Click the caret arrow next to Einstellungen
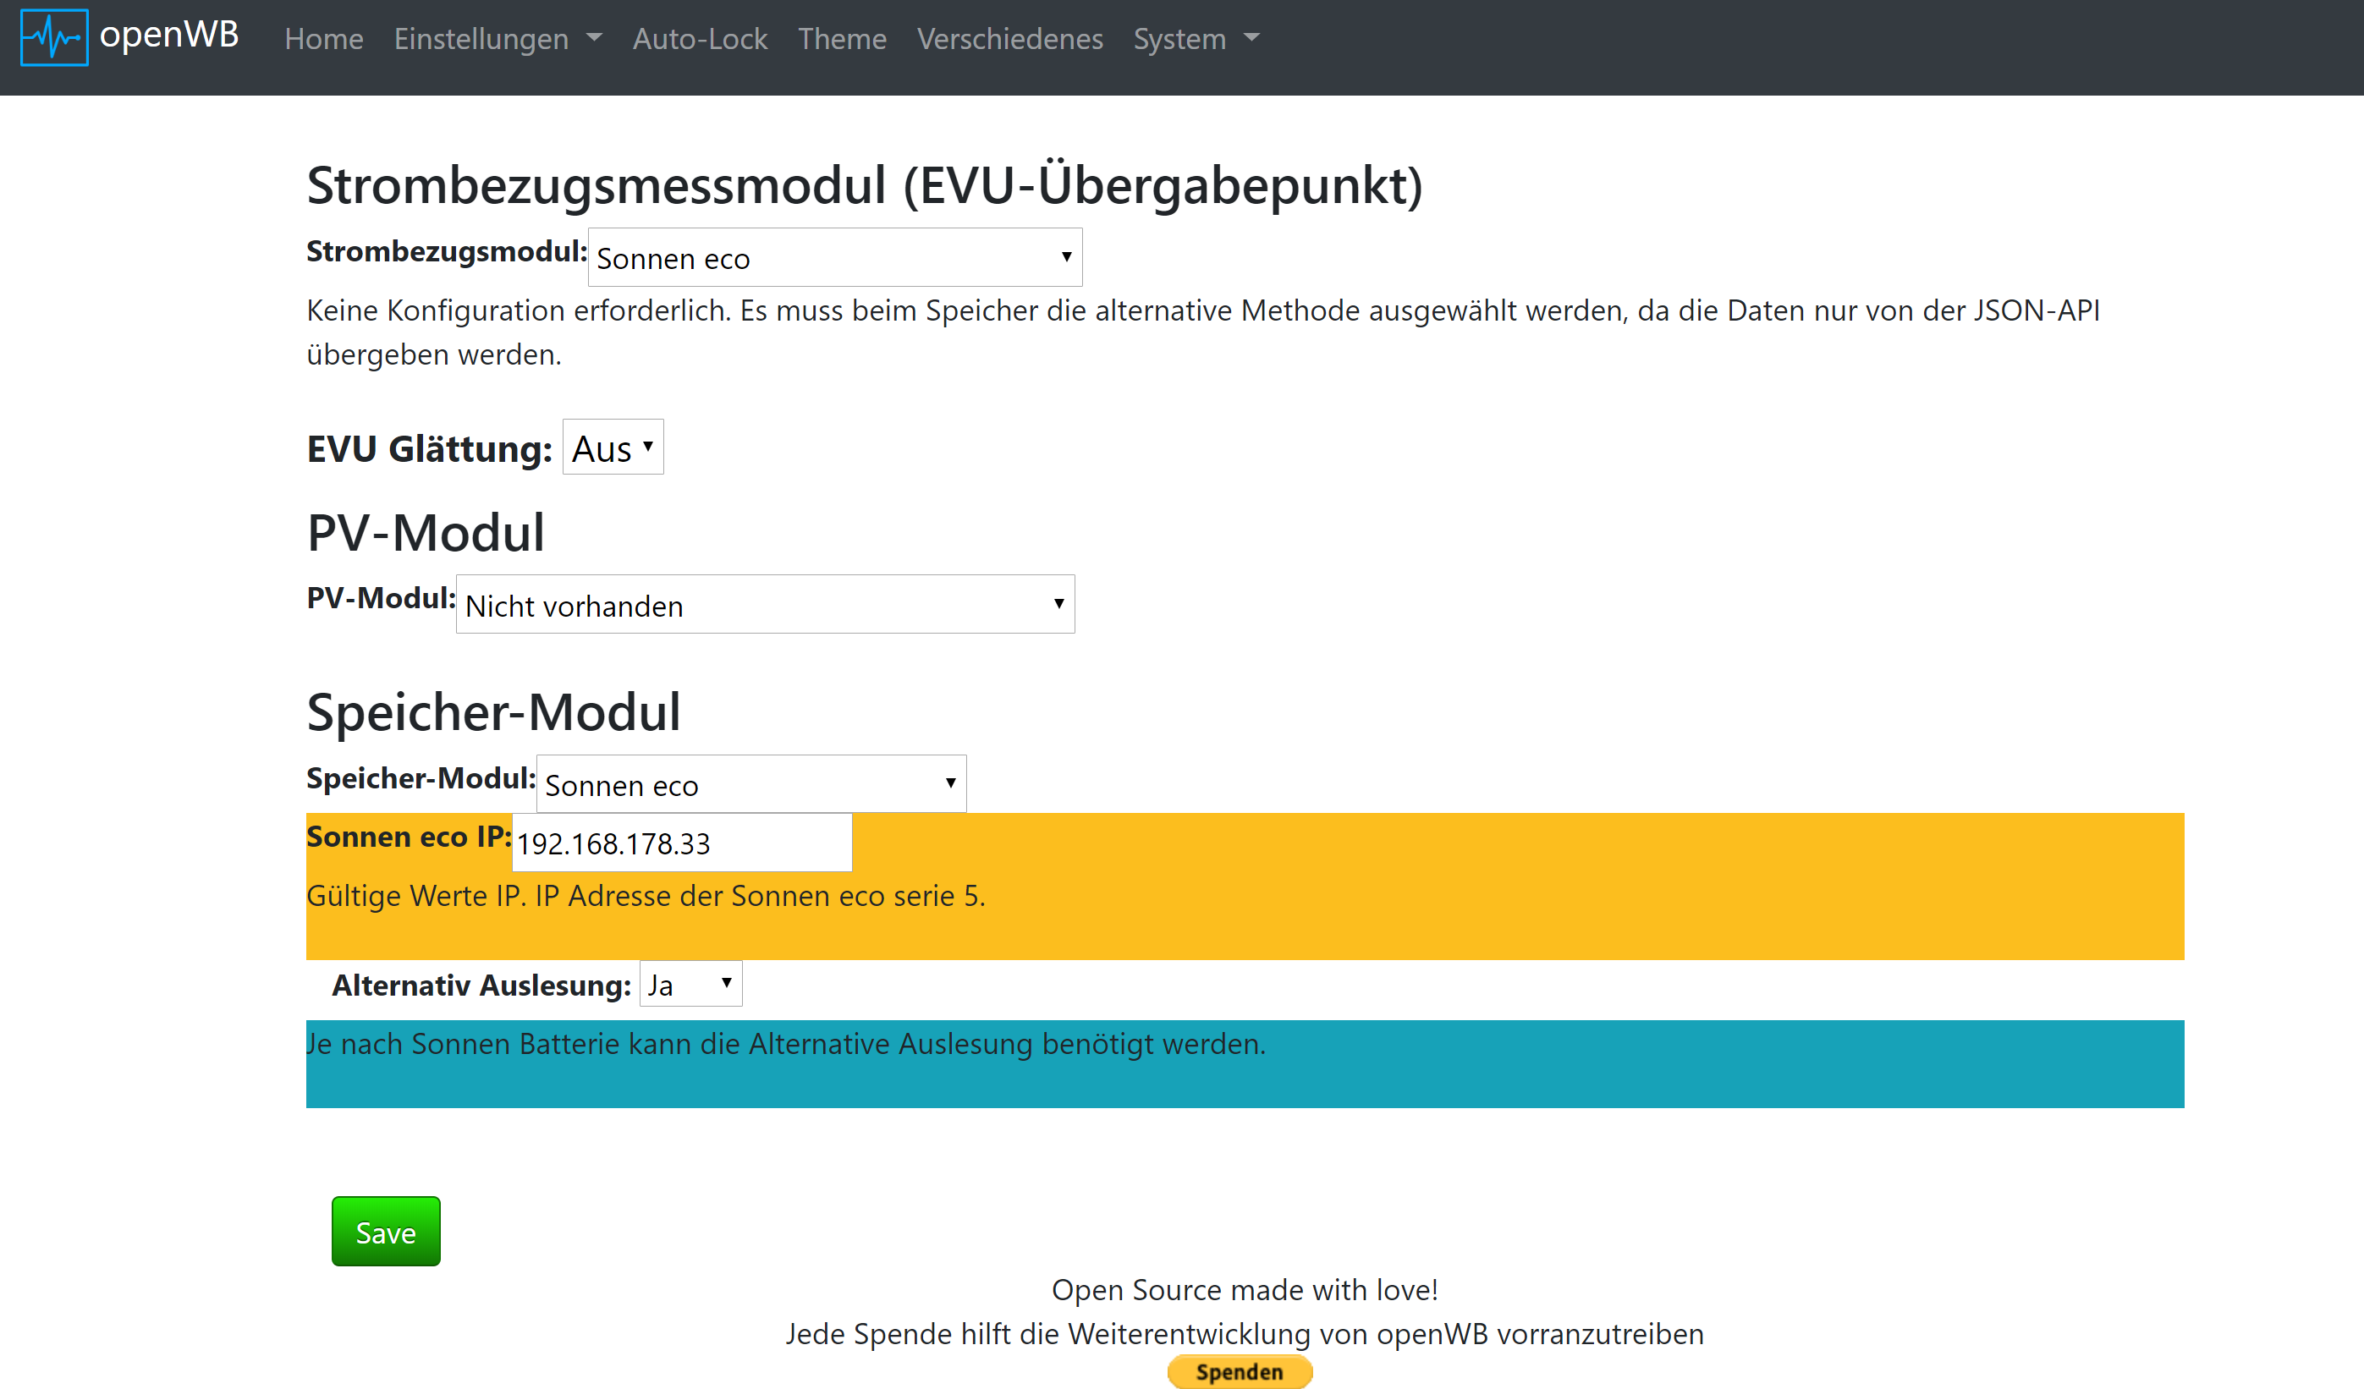2364x1389 pixels. click(594, 38)
